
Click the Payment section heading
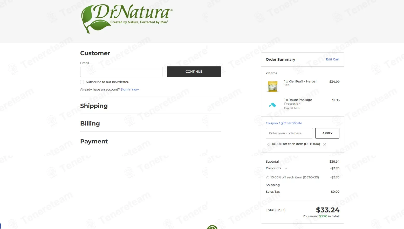click(94, 141)
